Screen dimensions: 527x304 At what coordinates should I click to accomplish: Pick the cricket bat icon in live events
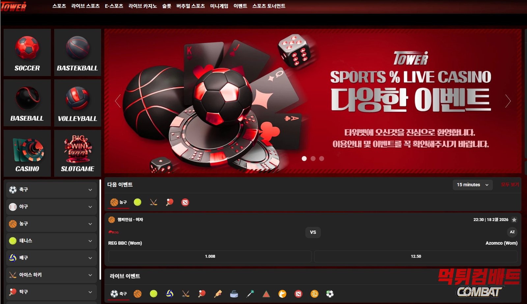pyautogui.click(x=218, y=294)
